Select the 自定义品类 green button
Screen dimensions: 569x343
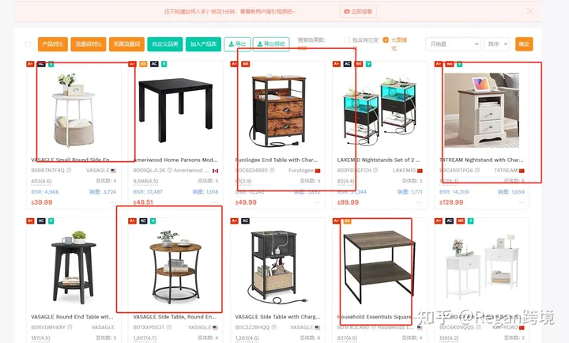click(x=165, y=44)
